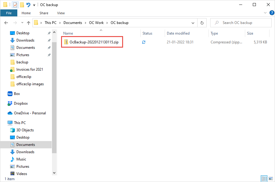Click the OneDrive cloud icon

click(x=10, y=113)
